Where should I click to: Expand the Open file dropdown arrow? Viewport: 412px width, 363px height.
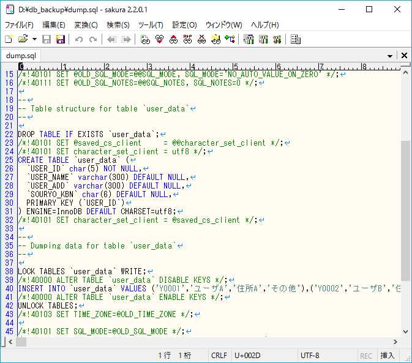click(x=34, y=39)
